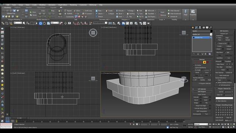Viewport: 236px width, 133px height.
Task: Click the object color swatch
Action: point(211,31)
